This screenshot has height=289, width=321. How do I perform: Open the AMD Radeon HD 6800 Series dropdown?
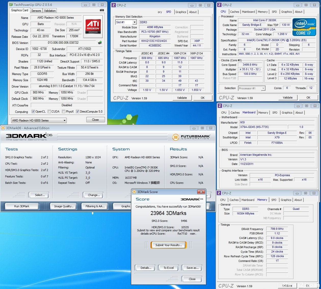pyautogui.click(x=39, y=120)
